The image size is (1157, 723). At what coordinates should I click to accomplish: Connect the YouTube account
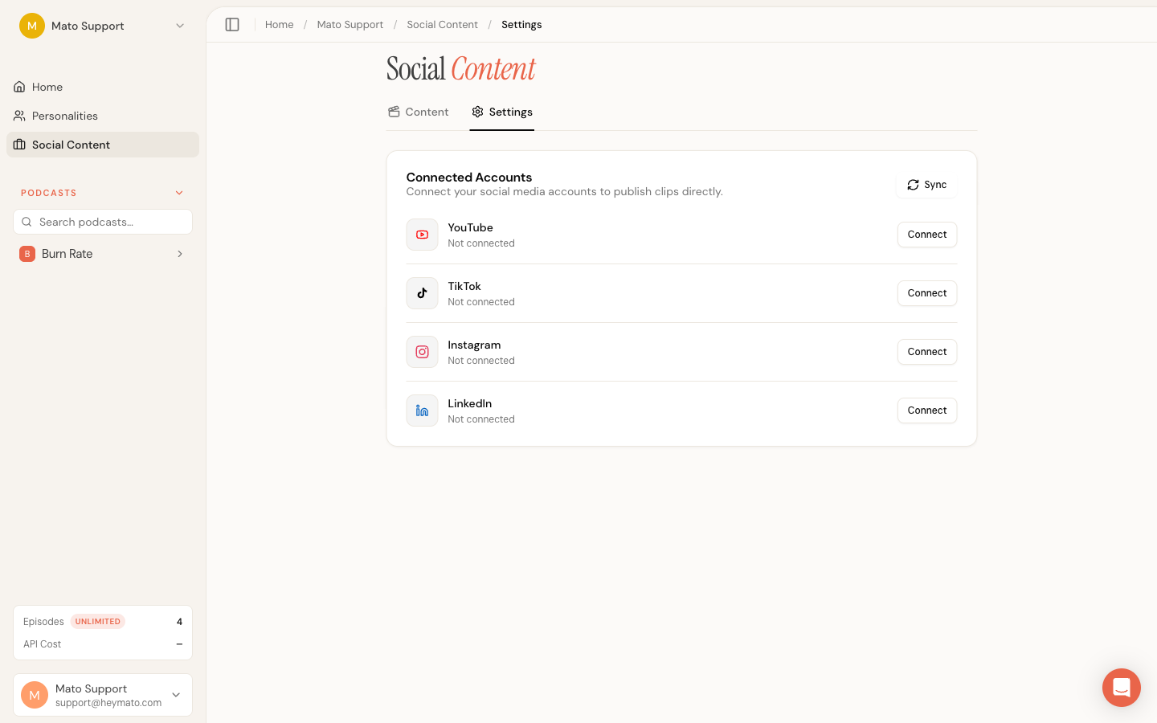(927, 235)
